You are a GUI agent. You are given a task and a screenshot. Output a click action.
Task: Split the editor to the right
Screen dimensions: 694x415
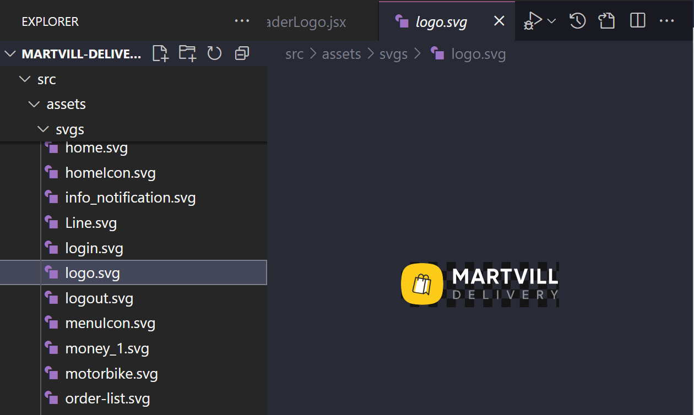[x=637, y=21]
